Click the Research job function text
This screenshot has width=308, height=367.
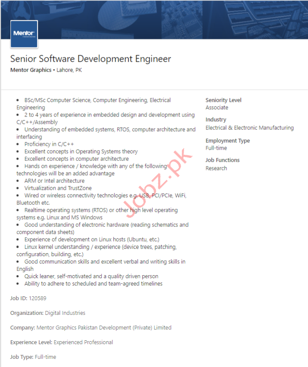(216, 168)
